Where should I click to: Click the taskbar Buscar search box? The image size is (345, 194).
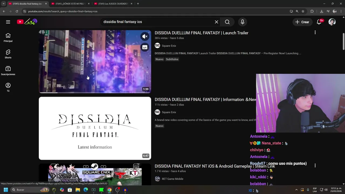(x=30, y=190)
